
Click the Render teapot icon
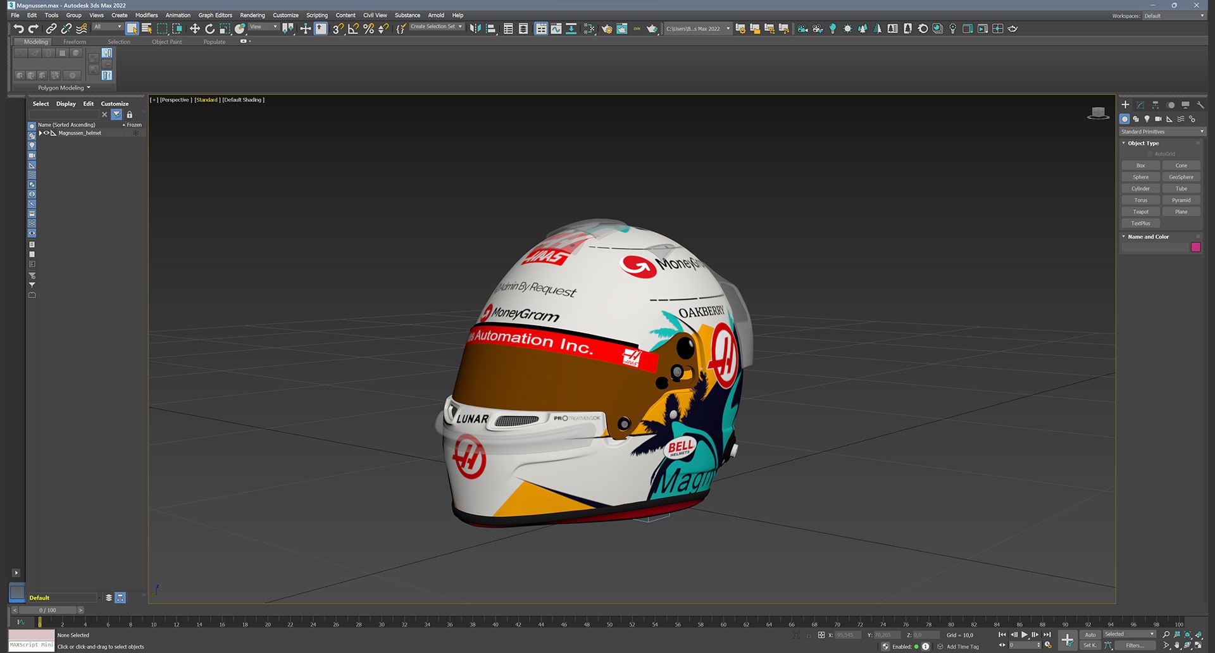[652, 28]
